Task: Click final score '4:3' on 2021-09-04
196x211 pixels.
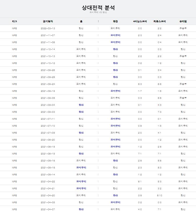Action: [160, 105]
